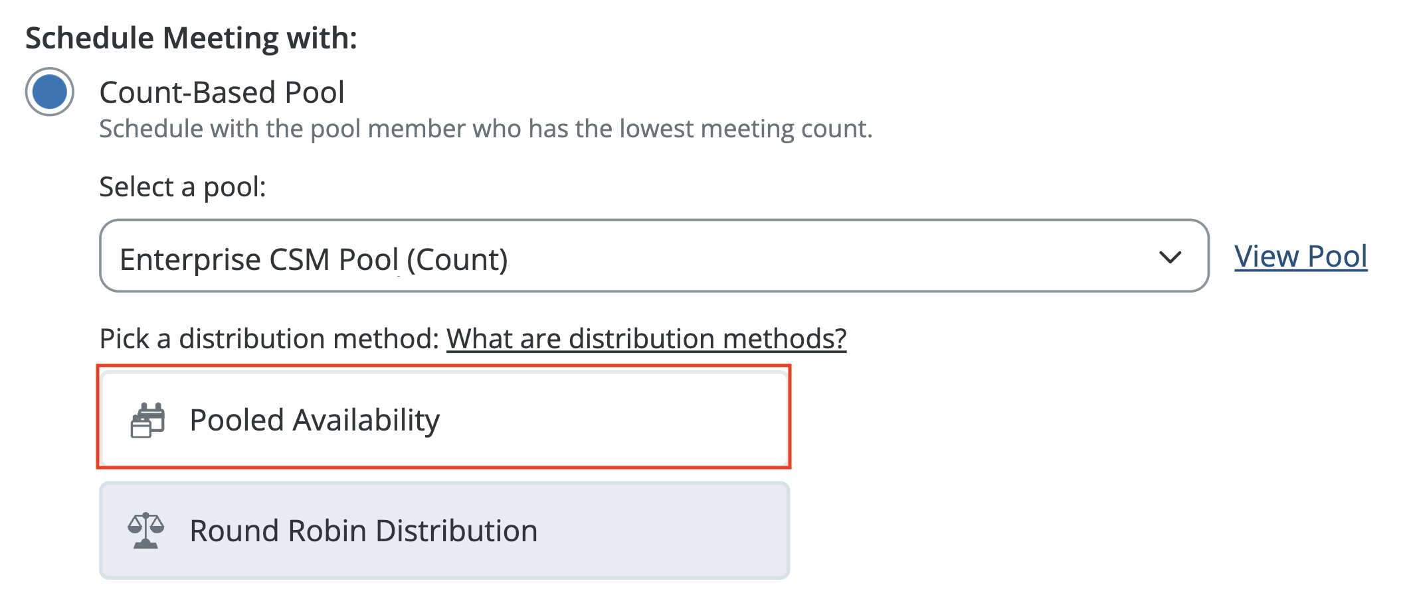Click the Count-Based Pool label text
The width and height of the screenshot is (1411, 597).
click(222, 92)
